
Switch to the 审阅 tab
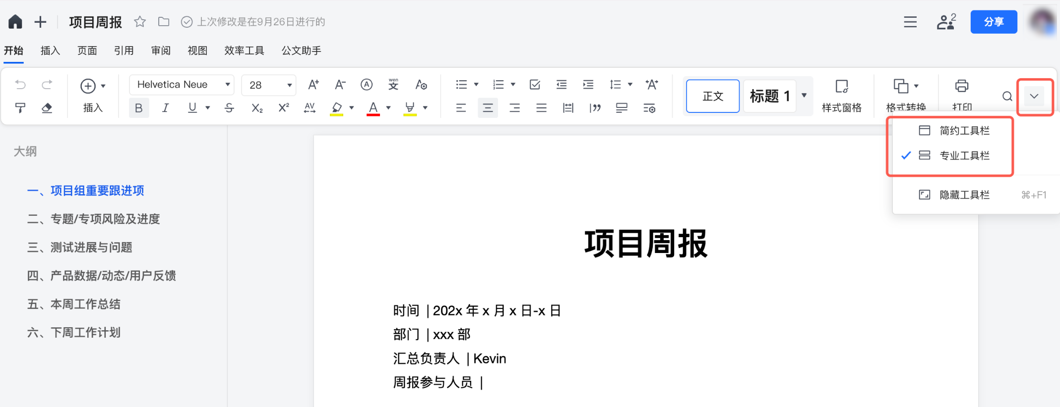(161, 51)
